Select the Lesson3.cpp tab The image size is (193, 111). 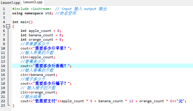click(33, 2)
